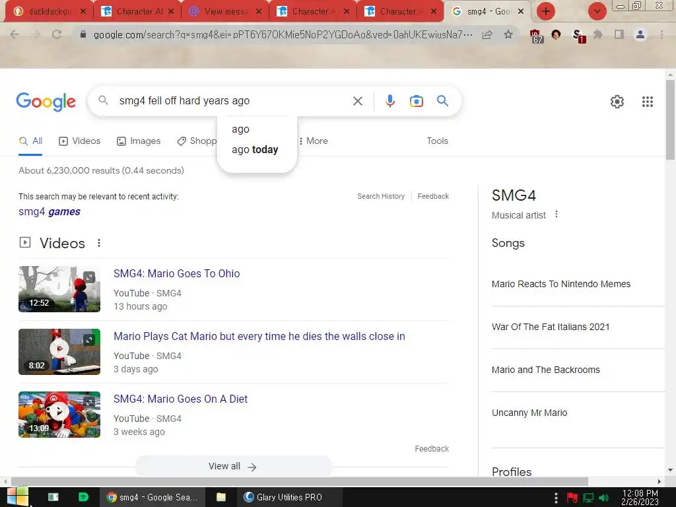Screen dimensions: 676x507
Task: Clear the search box with X icon
Action: pyautogui.click(x=357, y=101)
